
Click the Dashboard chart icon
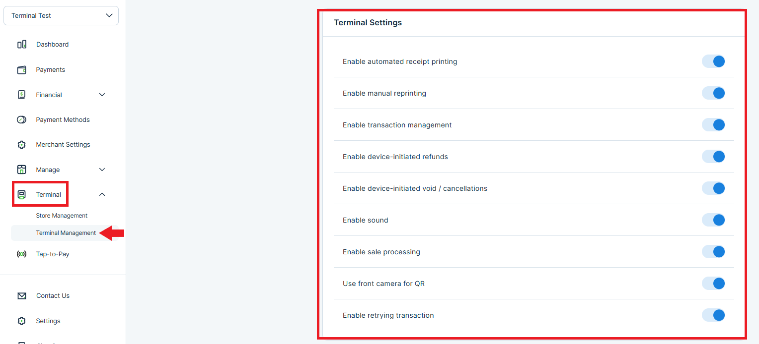point(22,45)
